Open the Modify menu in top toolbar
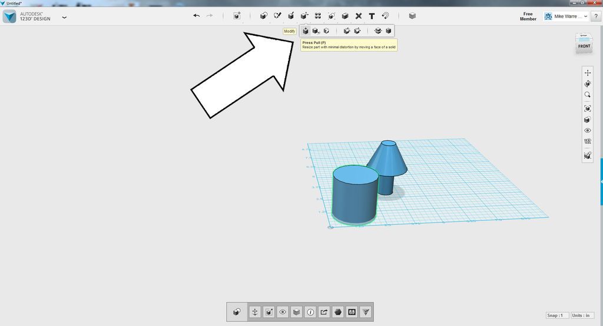 tap(304, 16)
